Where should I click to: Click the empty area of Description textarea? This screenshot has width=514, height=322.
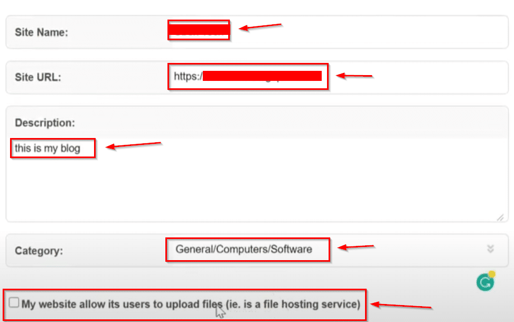[254, 185]
